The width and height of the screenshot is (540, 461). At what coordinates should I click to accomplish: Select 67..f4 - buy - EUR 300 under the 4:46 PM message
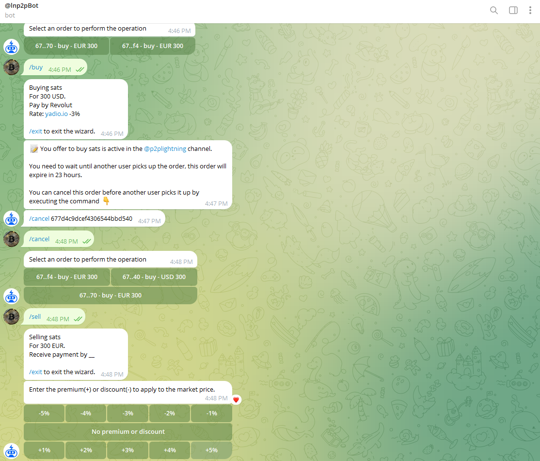(x=153, y=46)
